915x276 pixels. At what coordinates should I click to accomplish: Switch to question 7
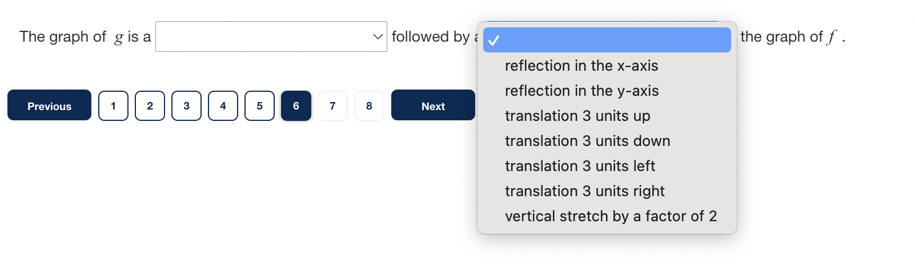click(x=332, y=106)
